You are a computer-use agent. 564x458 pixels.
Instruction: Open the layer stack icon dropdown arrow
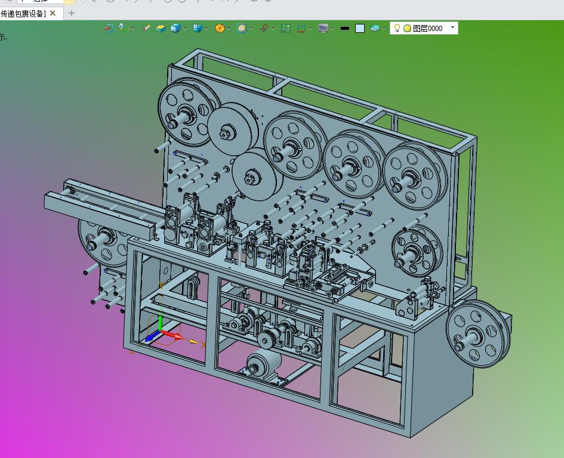[384, 29]
